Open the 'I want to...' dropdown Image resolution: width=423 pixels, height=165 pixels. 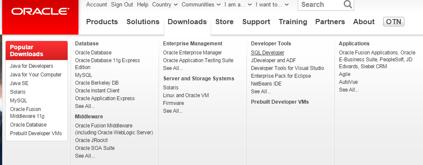coord(272,5)
